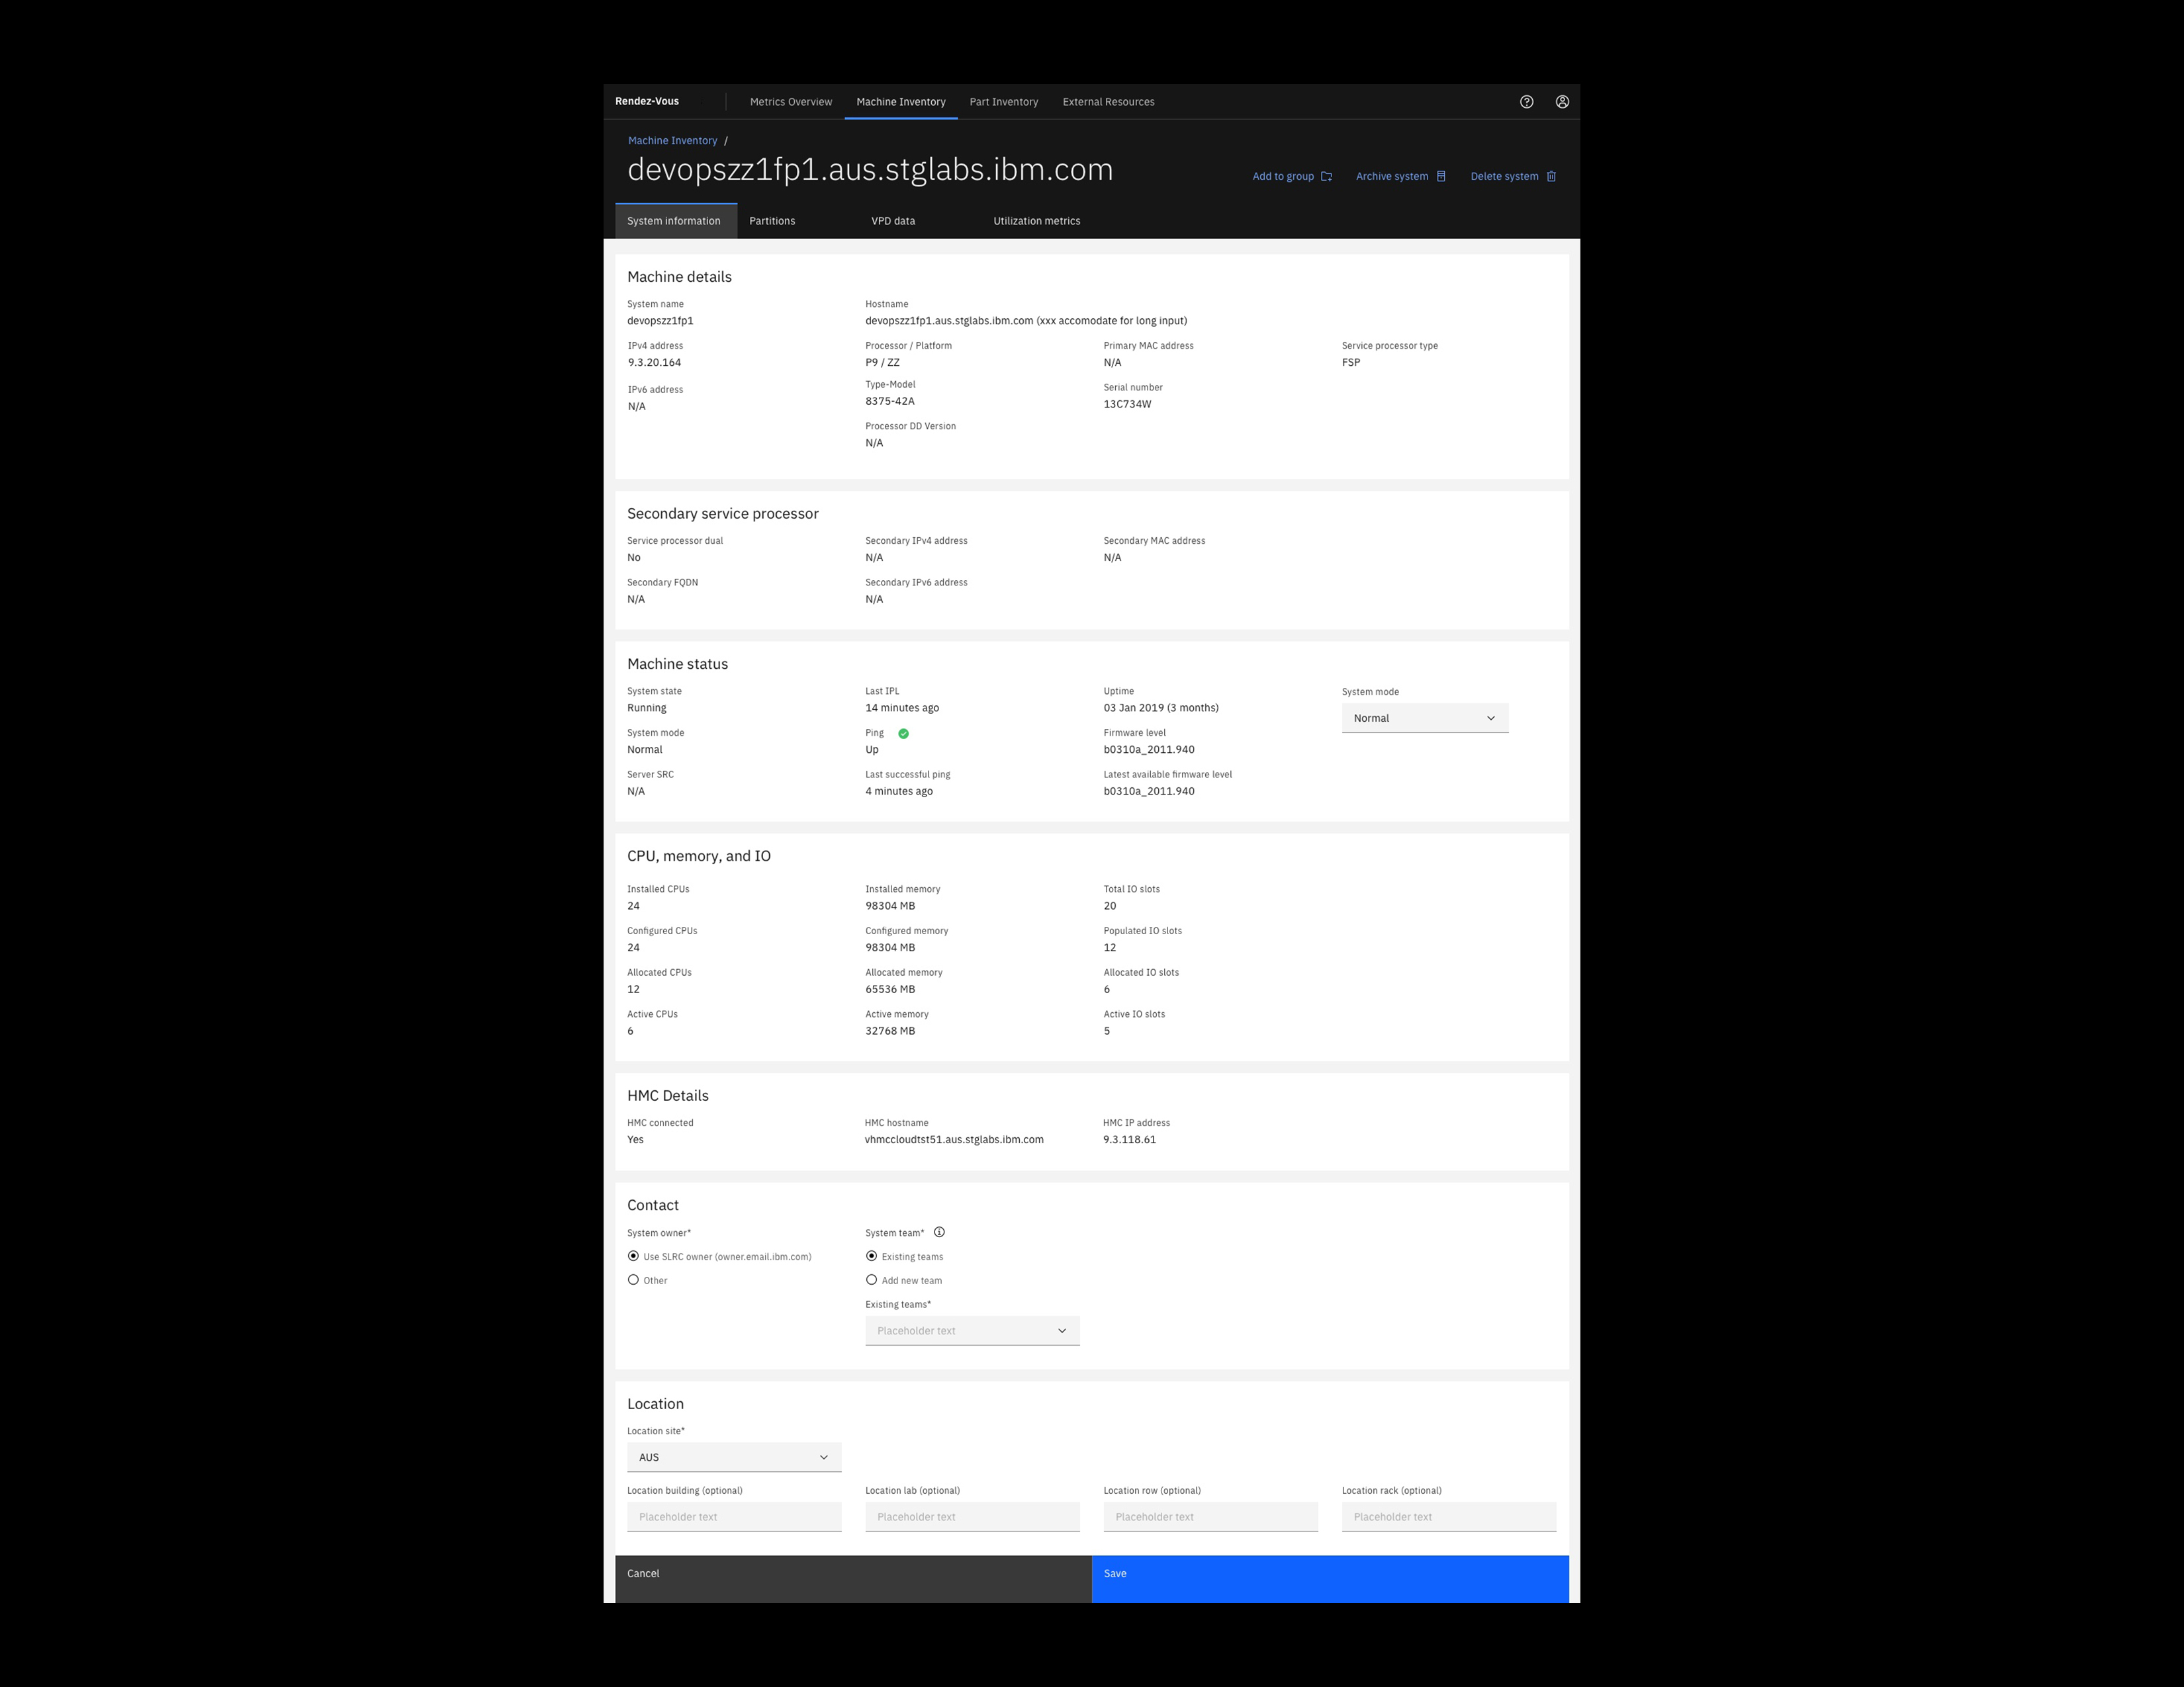Click the System team info icon
The width and height of the screenshot is (2184, 1687).
tap(939, 1233)
